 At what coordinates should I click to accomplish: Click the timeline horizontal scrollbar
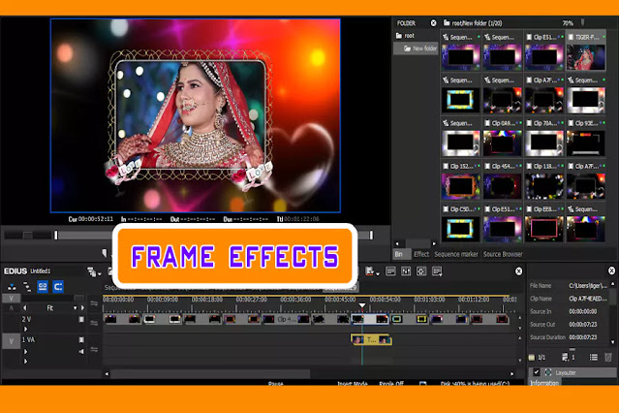point(210,373)
